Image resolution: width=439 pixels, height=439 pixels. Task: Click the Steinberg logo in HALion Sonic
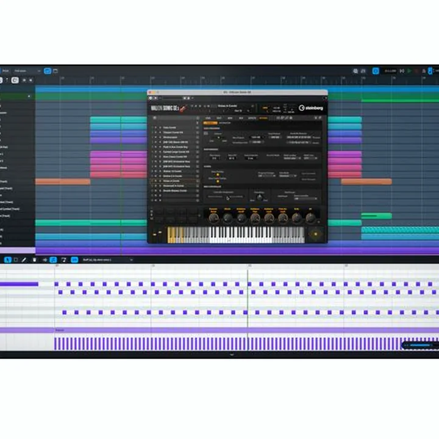311,108
